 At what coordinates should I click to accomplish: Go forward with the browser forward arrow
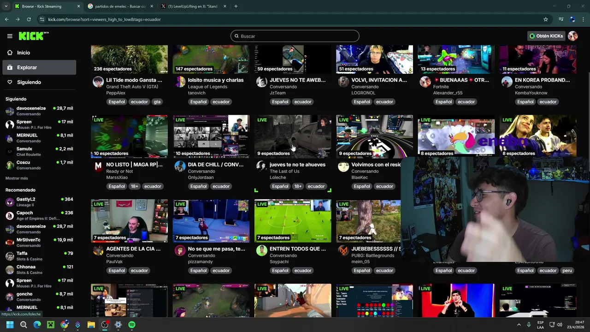coord(18,19)
